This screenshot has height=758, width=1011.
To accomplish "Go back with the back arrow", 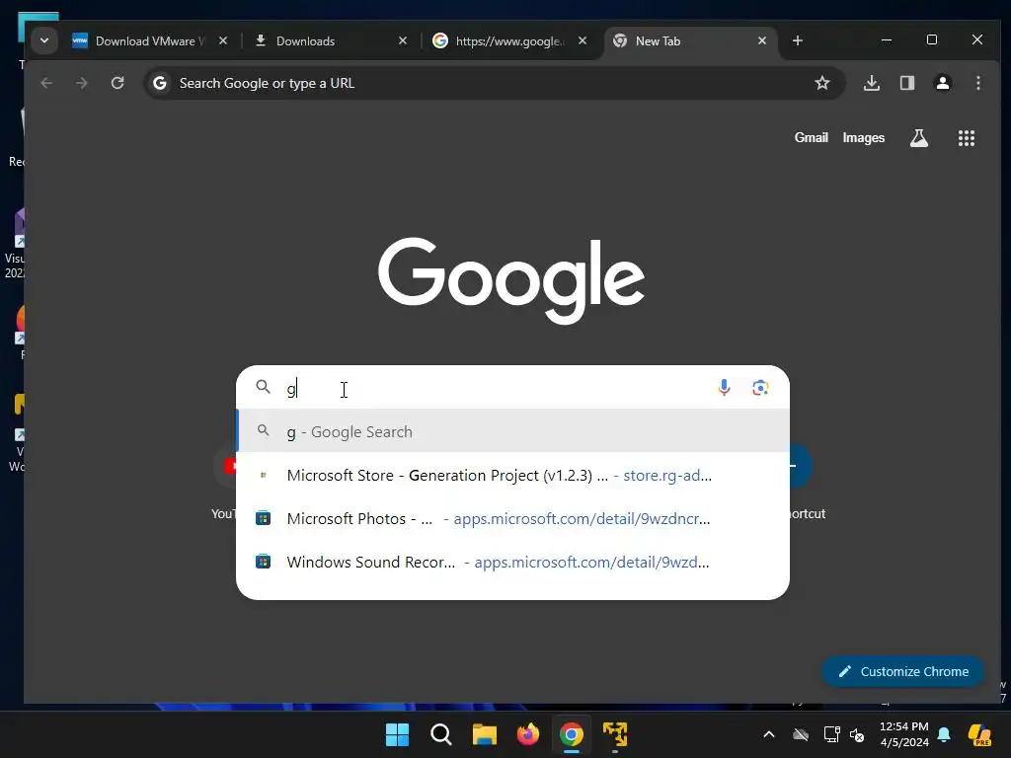I will (x=46, y=83).
